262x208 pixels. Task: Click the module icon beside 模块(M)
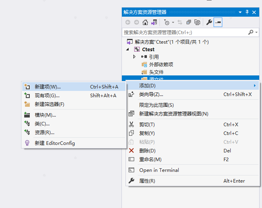(x=27, y=115)
